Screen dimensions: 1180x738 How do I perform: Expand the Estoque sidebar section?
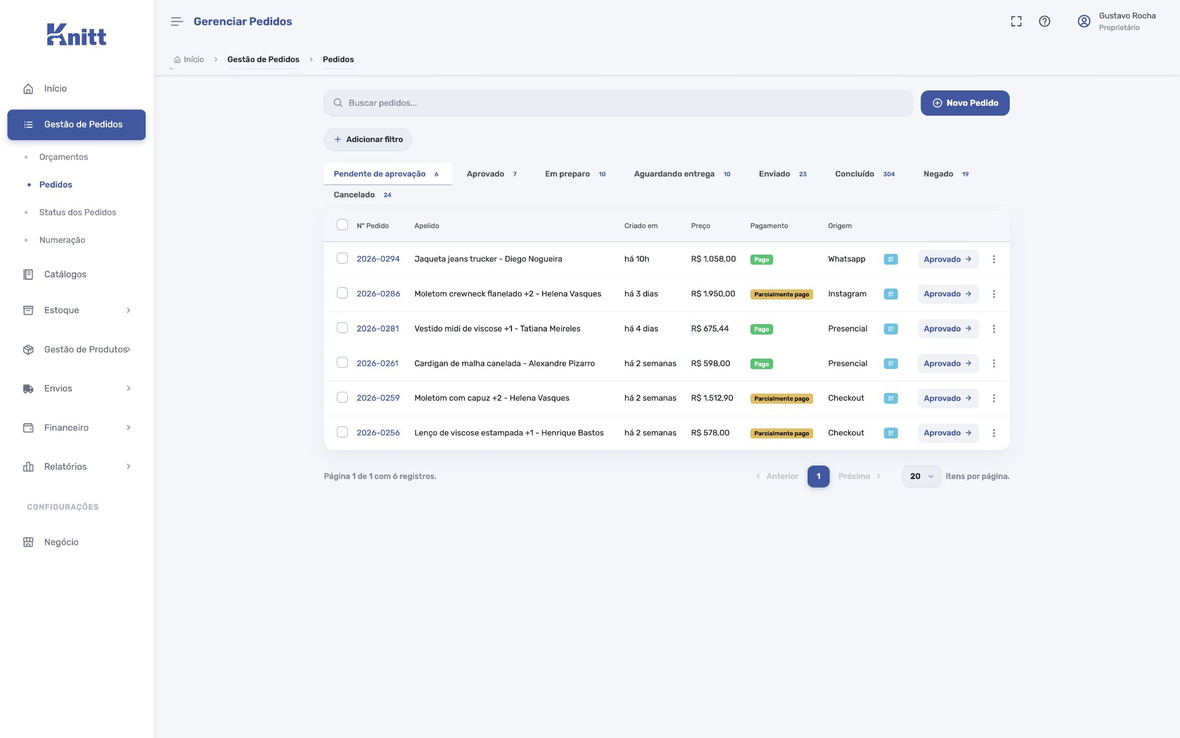tap(77, 310)
